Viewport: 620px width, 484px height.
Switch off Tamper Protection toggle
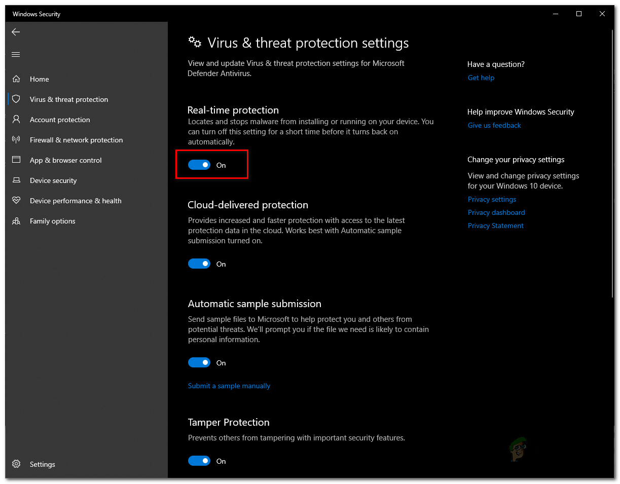click(199, 461)
